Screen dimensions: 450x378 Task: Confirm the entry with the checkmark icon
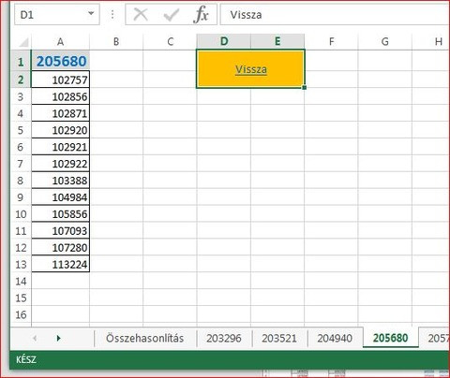coord(171,15)
